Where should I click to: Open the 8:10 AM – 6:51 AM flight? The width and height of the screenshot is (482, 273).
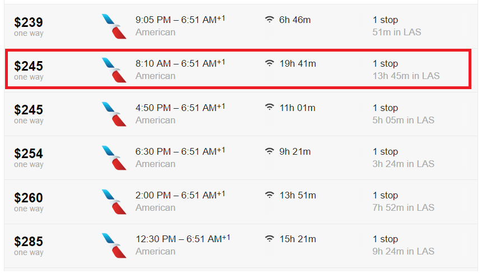[x=180, y=63]
